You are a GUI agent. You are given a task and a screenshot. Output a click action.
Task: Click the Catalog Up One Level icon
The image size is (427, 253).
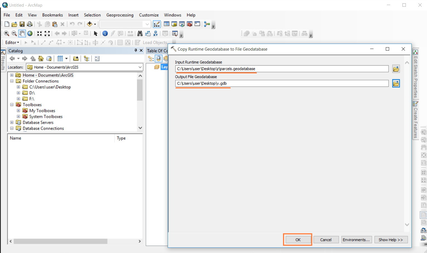pos(33,58)
